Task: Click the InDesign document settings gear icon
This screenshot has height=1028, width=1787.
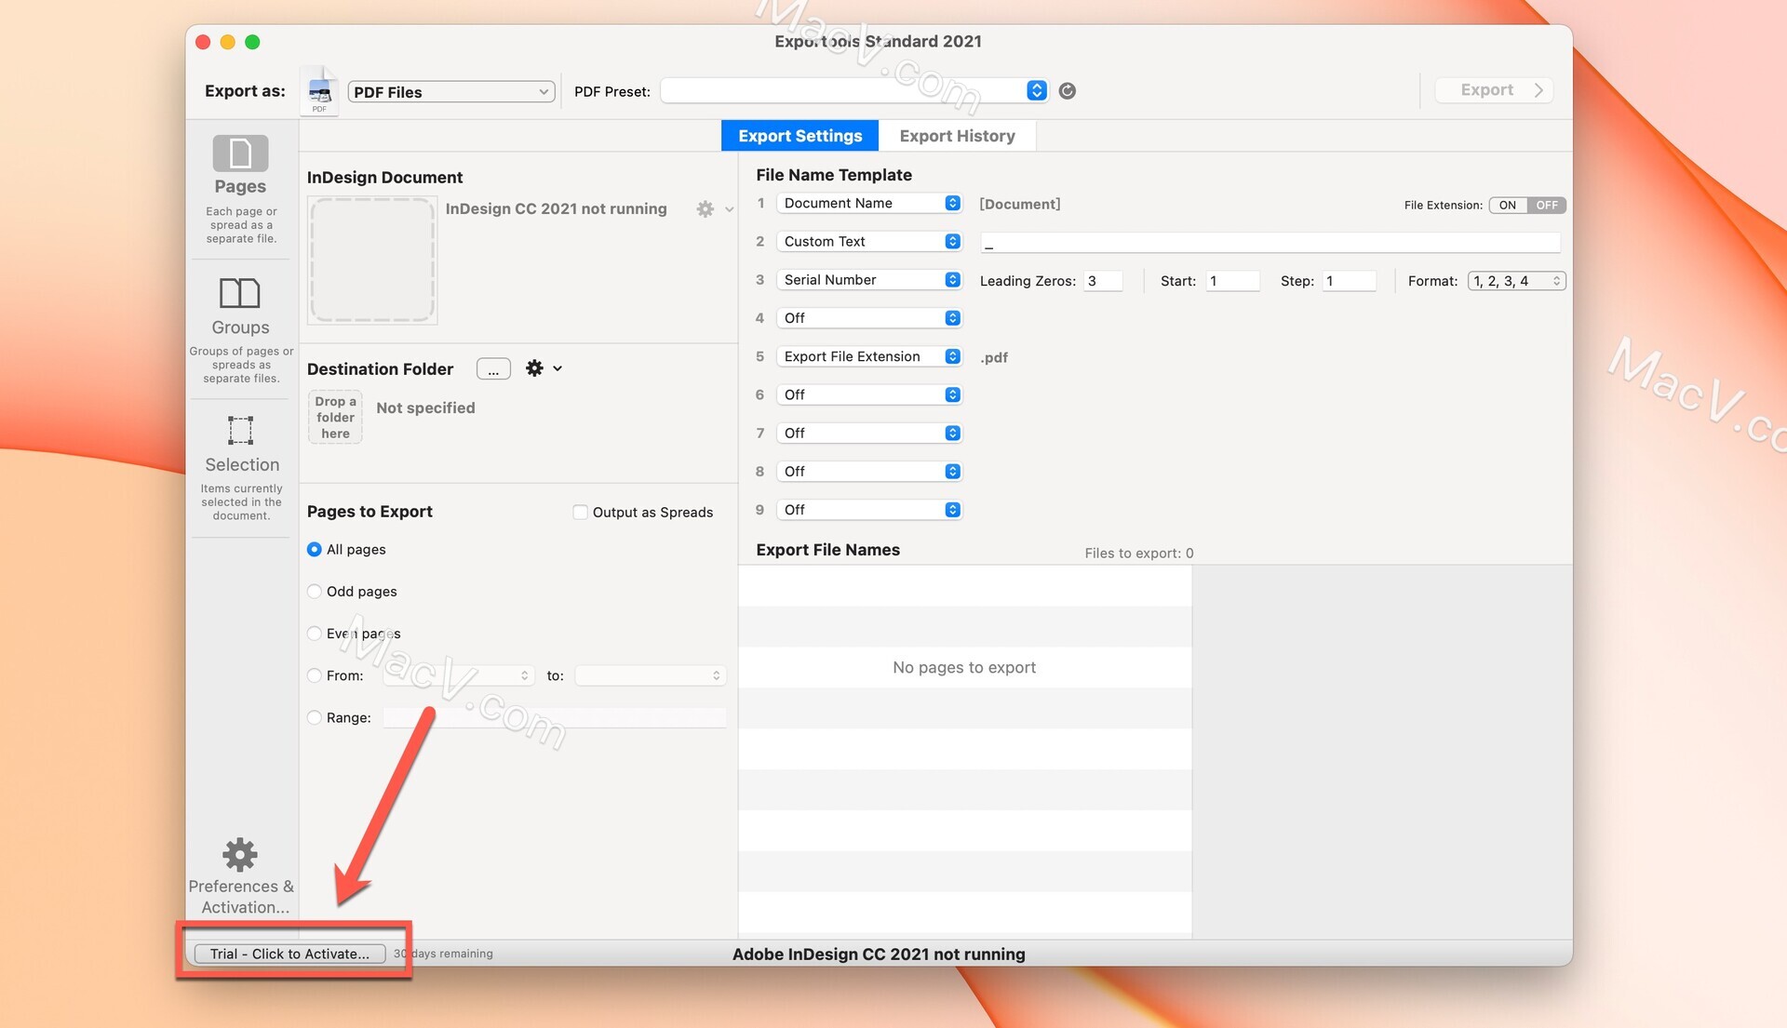Action: coord(705,208)
